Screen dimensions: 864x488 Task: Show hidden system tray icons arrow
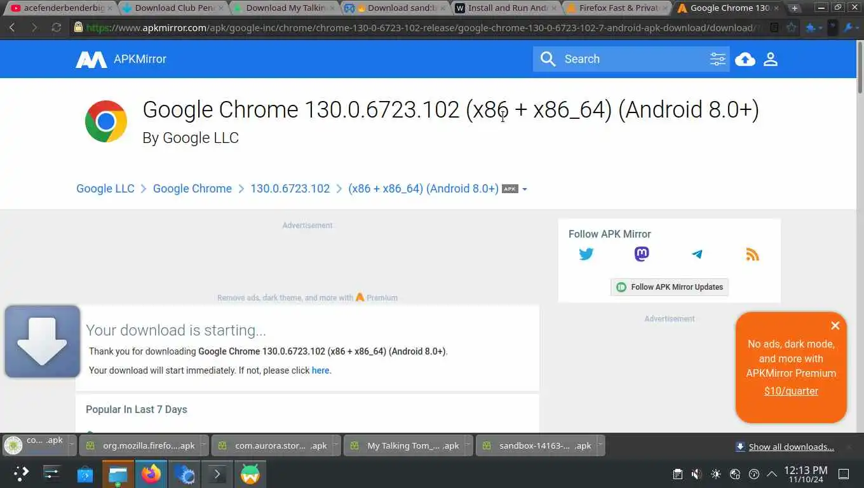(772, 474)
